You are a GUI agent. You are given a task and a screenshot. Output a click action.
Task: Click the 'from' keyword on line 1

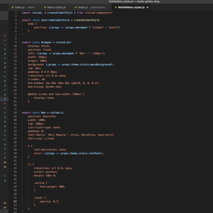80,13
